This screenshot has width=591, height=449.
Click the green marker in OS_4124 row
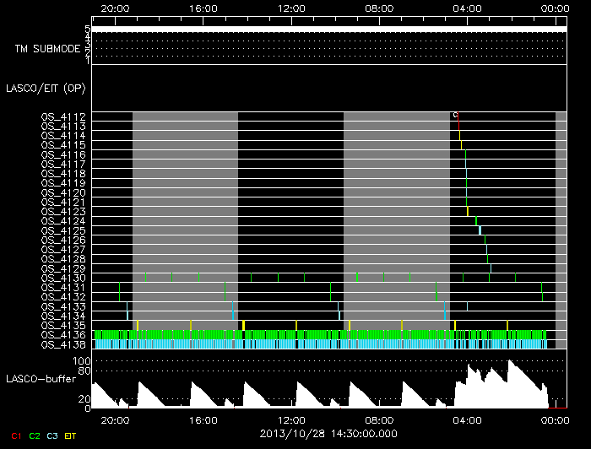pos(476,221)
